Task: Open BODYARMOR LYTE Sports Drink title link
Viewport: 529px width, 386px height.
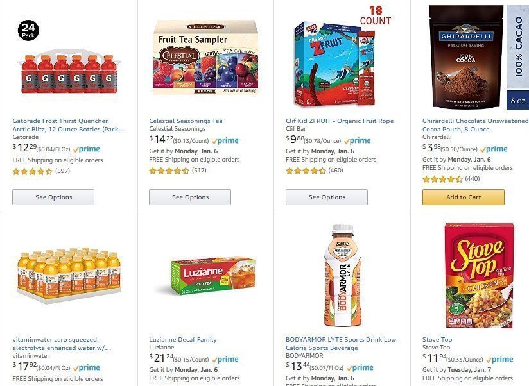Action: [342, 344]
